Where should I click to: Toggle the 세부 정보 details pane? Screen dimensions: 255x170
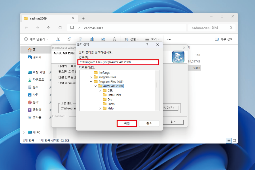point(224,39)
